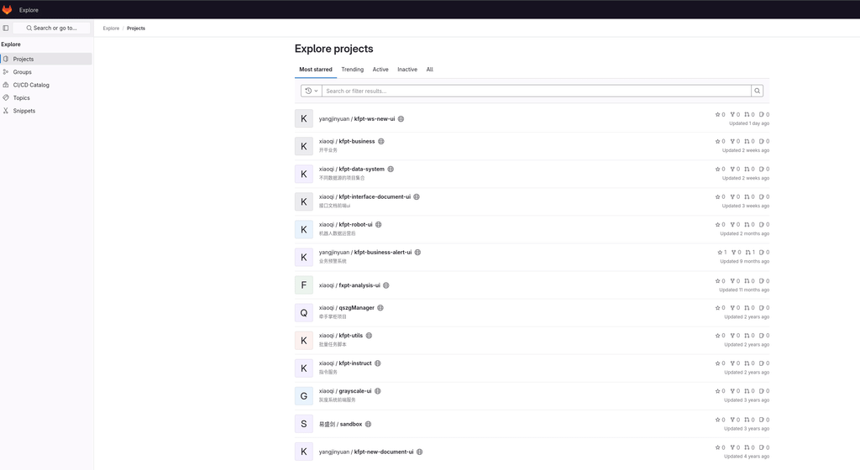This screenshot has width=860, height=470.
Task: Click the Explore breadcrumb link
Action: pos(111,28)
